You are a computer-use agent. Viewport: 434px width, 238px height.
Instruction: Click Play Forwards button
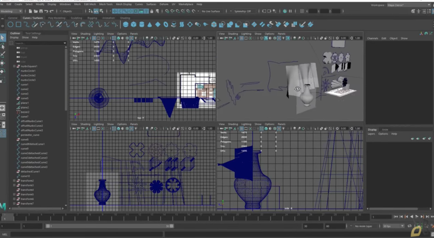pos(417,217)
